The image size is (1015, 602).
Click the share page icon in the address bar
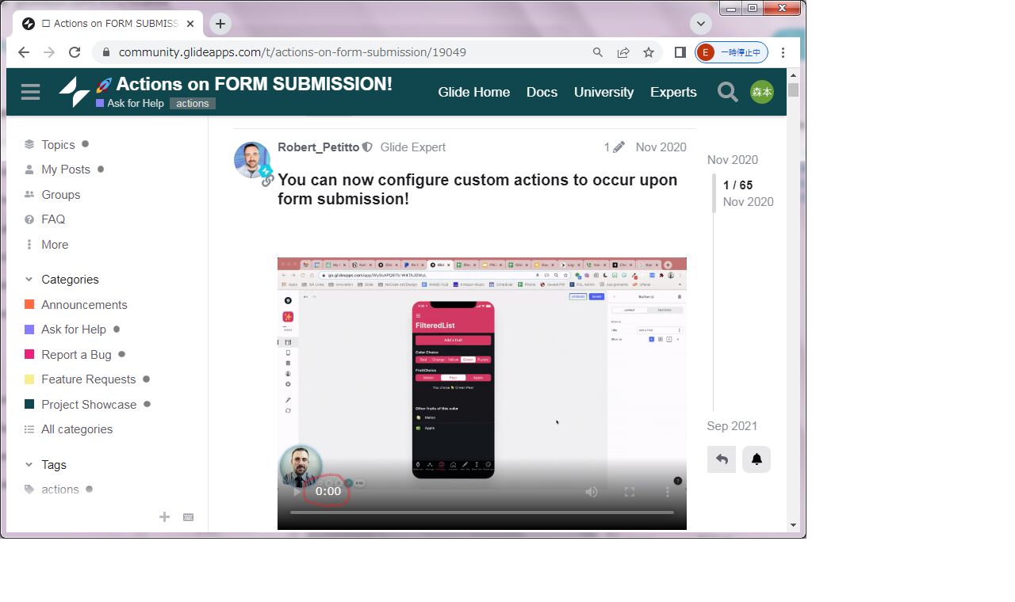tap(623, 52)
